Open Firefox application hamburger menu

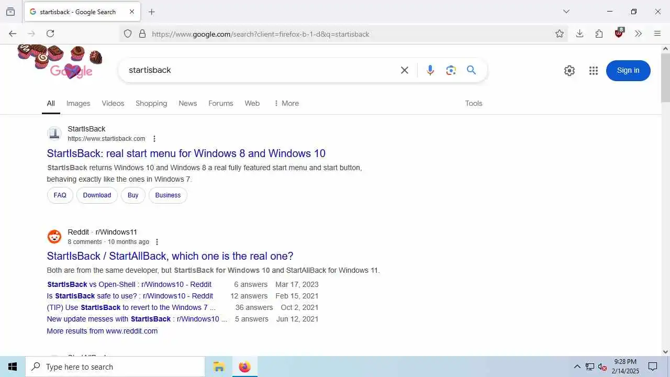tap(657, 34)
